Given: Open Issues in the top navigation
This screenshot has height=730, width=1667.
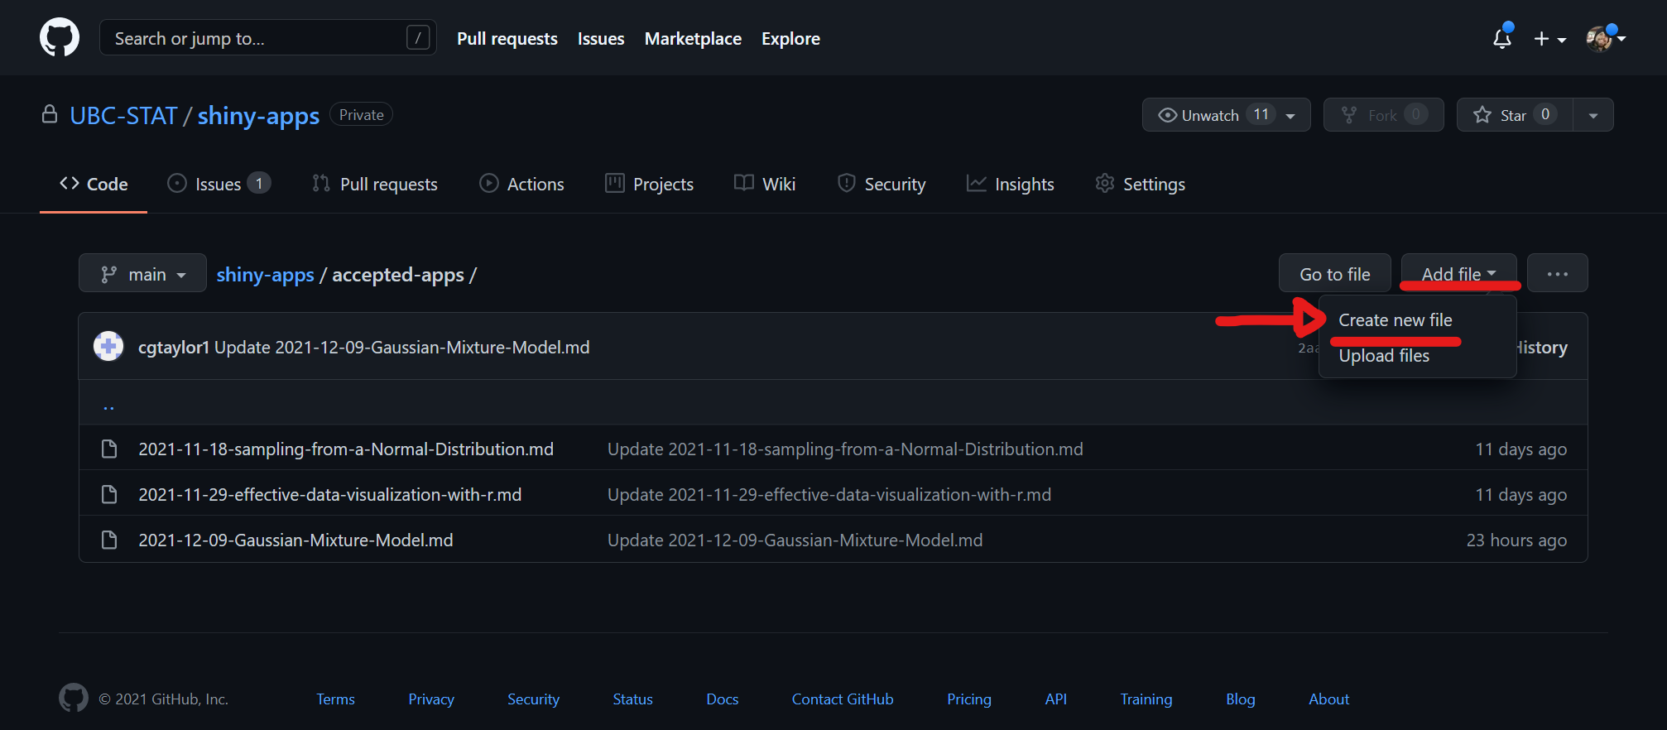Looking at the screenshot, I should 601,39.
